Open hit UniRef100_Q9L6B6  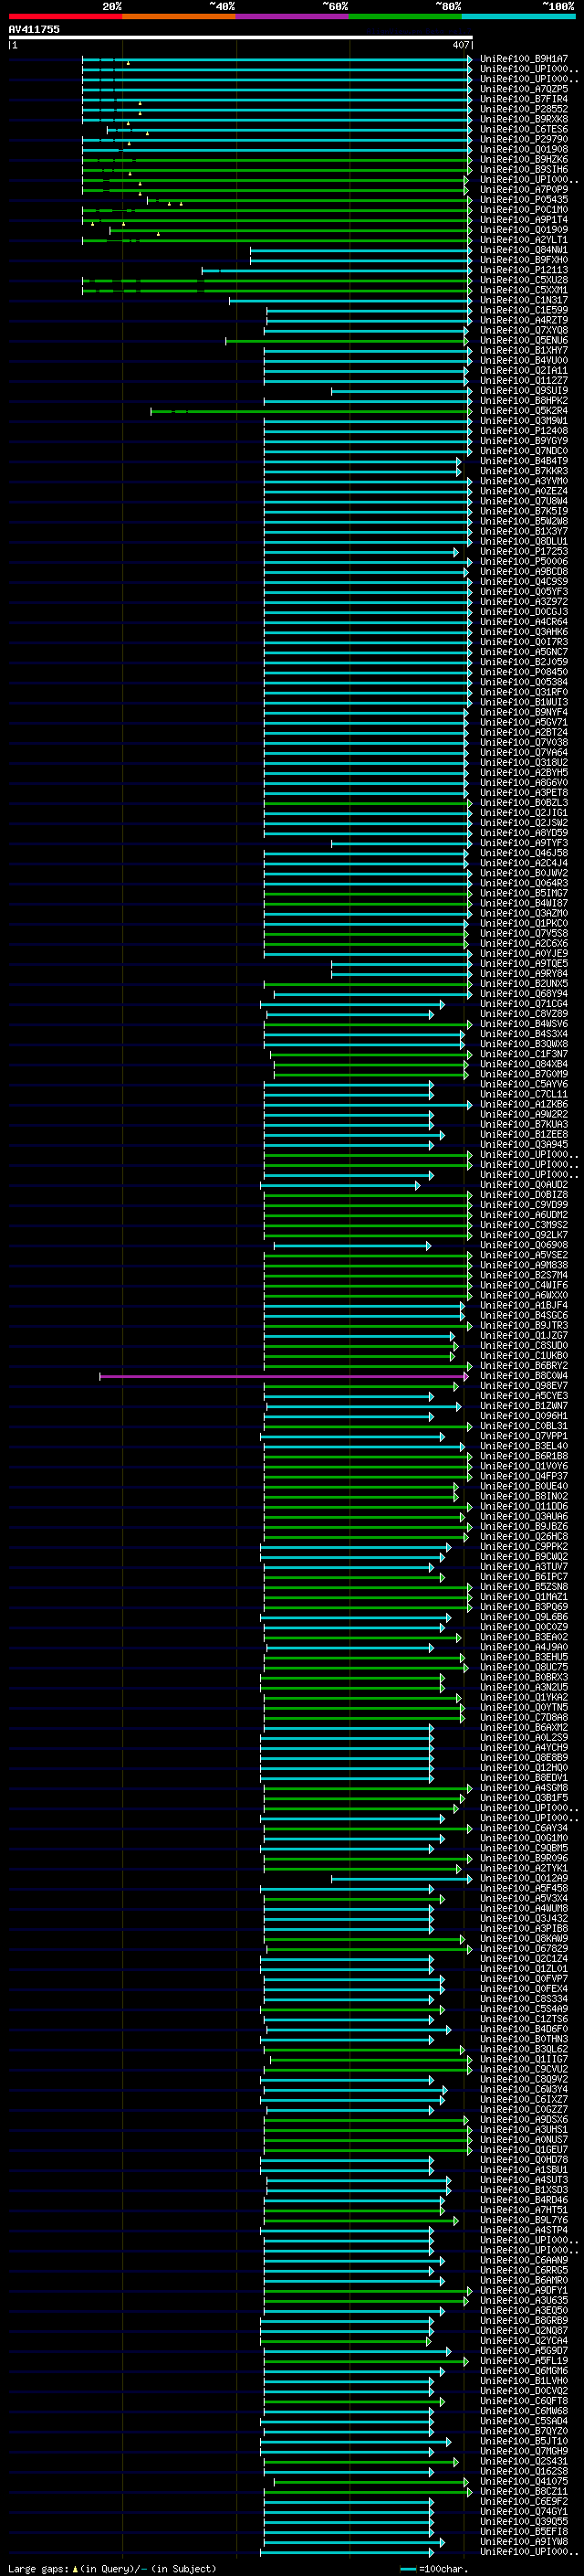coord(524,1617)
